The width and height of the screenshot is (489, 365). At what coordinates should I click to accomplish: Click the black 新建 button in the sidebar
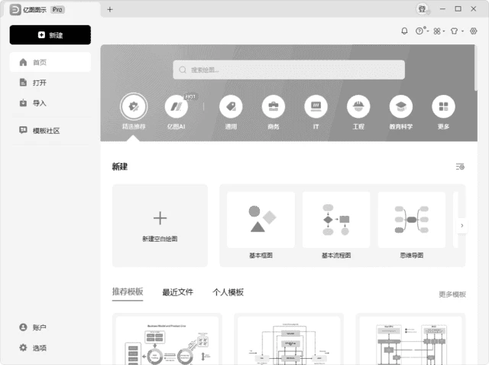pos(50,35)
